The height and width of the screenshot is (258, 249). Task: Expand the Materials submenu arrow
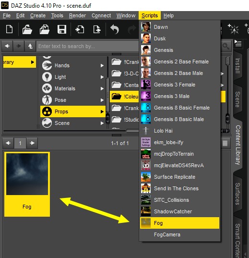coord(102,88)
